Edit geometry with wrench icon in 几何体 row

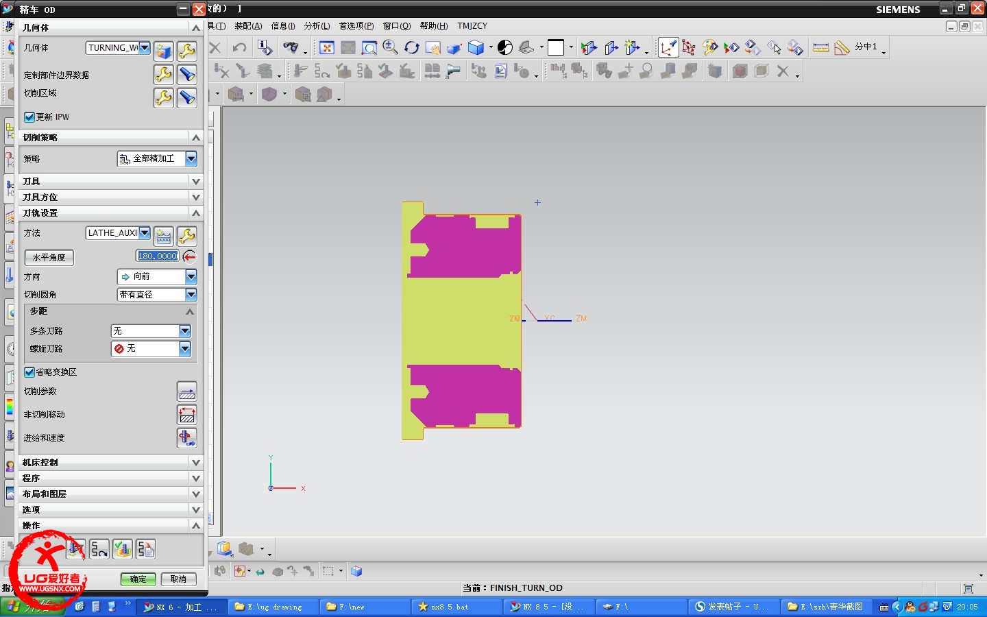pos(186,51)
